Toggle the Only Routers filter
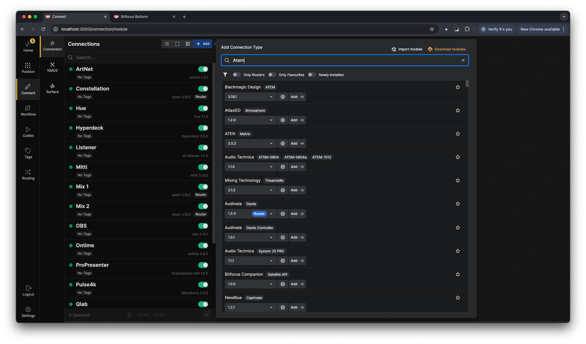The height and width of the screenshot is (344, 586). pos(236,75)
